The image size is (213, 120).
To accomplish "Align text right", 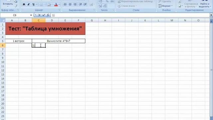I will [x=75, y=4].
